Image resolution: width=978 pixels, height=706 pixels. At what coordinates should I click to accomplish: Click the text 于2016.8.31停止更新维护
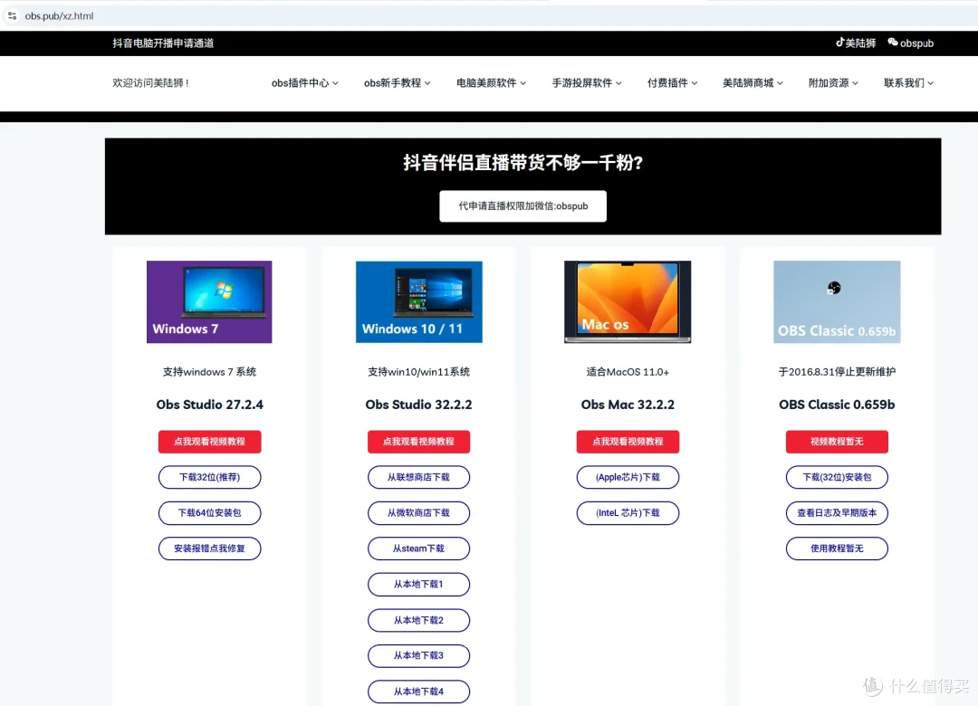[x=837, y=372]
